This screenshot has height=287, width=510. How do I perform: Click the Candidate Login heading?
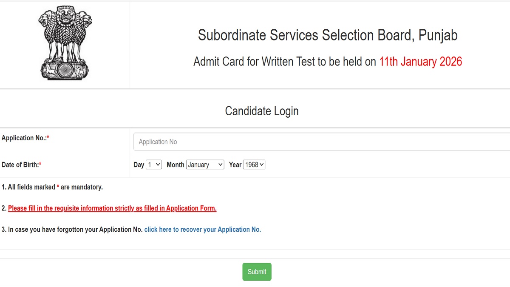pyautogui.click(x=261, y=111)
